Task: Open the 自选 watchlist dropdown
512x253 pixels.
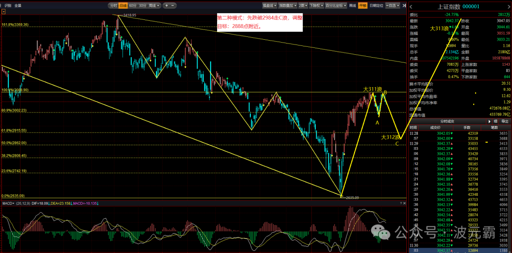Action: click(393, 6)
